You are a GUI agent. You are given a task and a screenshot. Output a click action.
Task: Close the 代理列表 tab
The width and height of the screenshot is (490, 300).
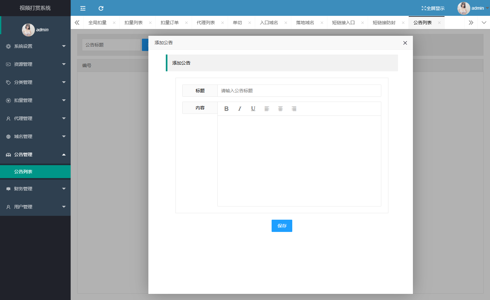coord(223,23)
